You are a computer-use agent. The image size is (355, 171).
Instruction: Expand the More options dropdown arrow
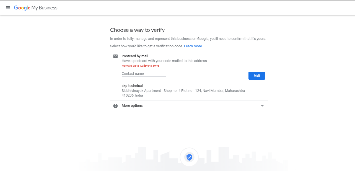262,106
